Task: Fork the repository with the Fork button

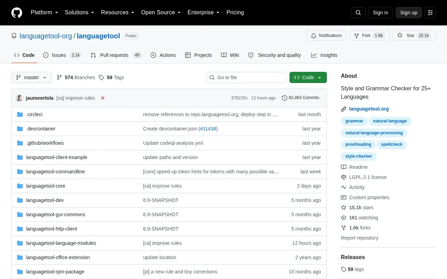Action: [369, 36]
